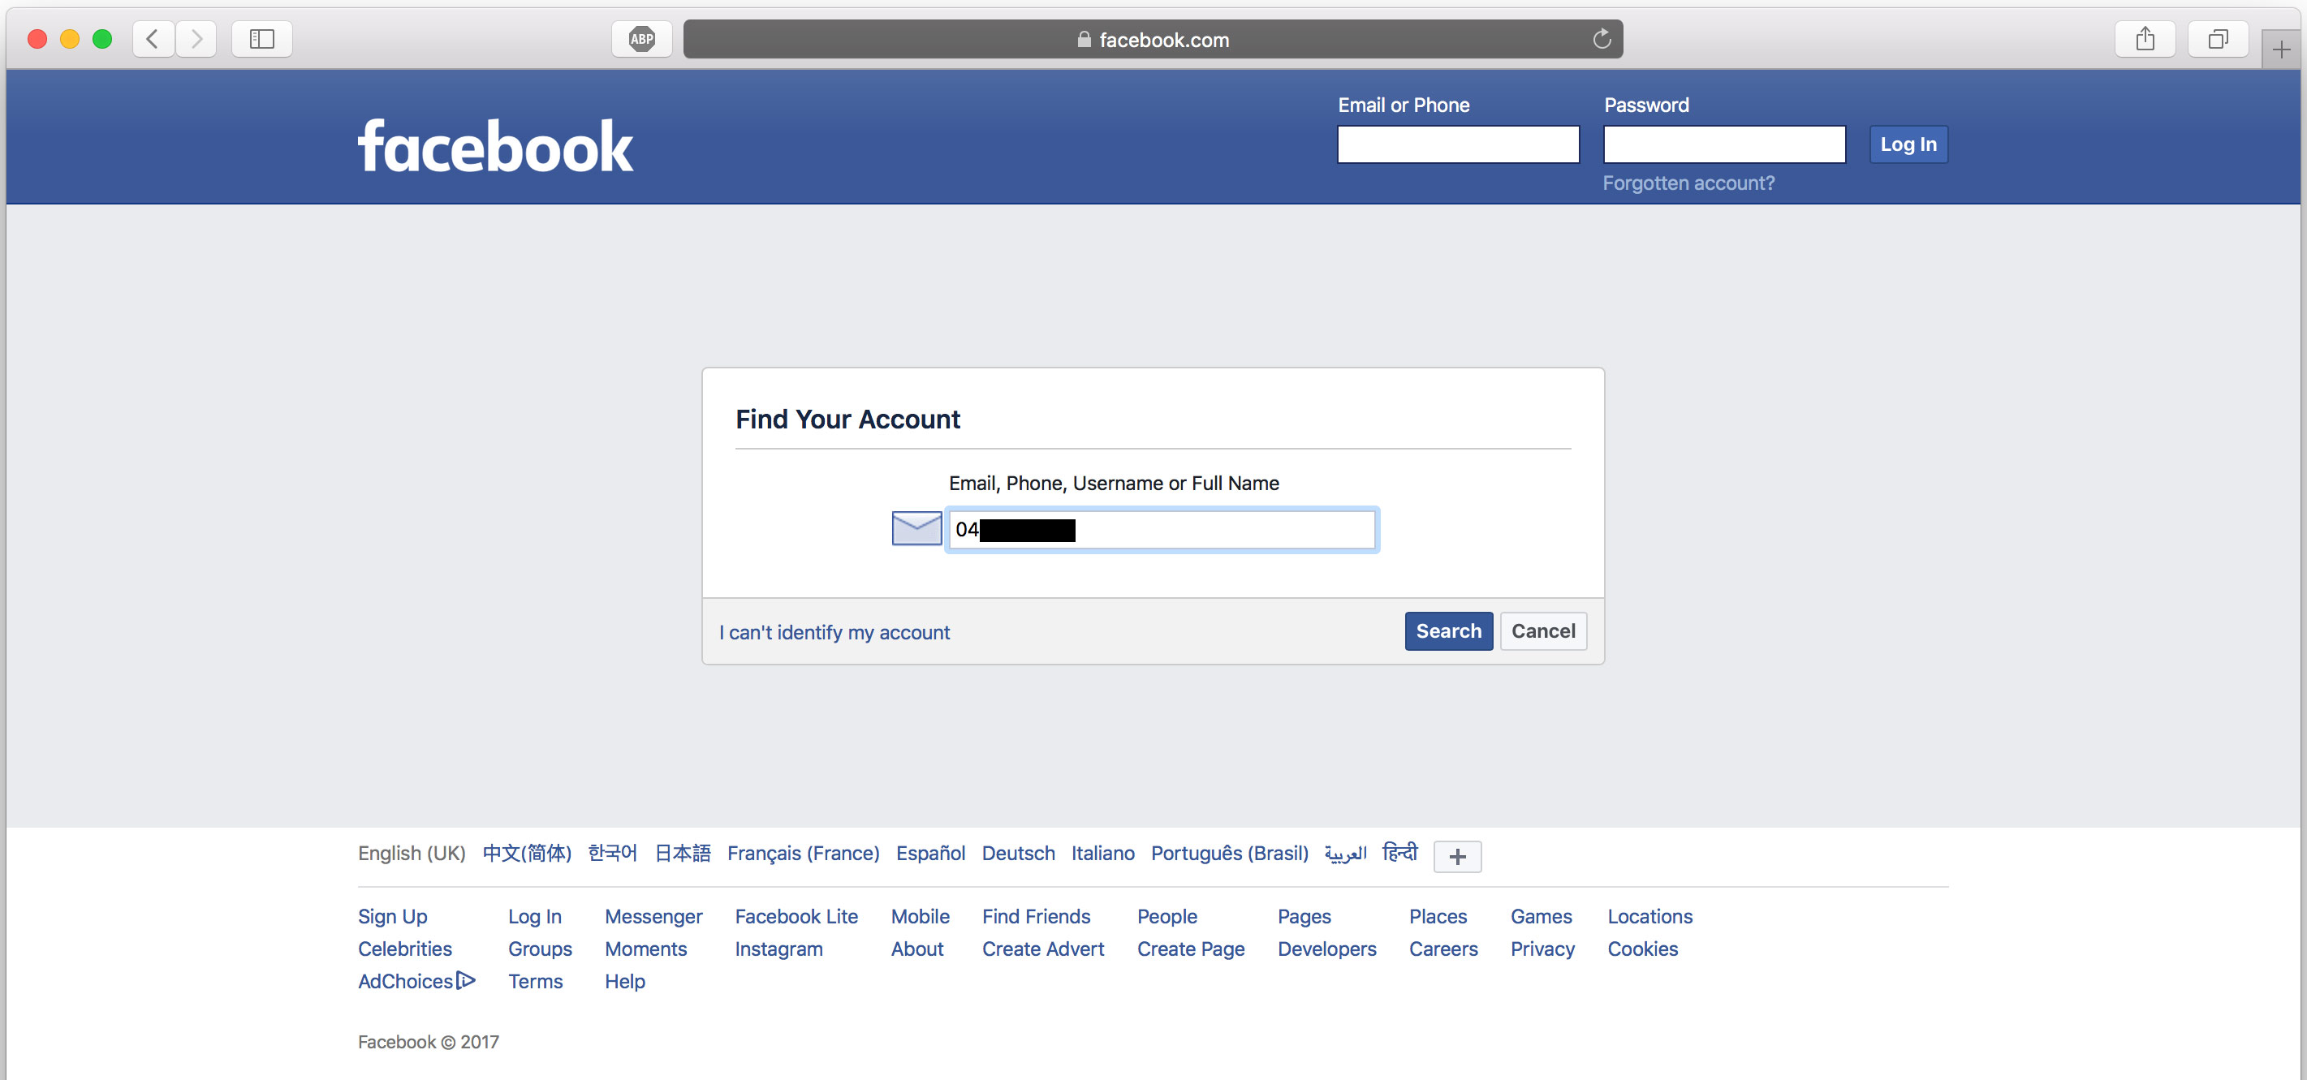The width and height of the screenshot is (2307, 1080).
Task: Focus the Password field
Action: [1723, 144]
